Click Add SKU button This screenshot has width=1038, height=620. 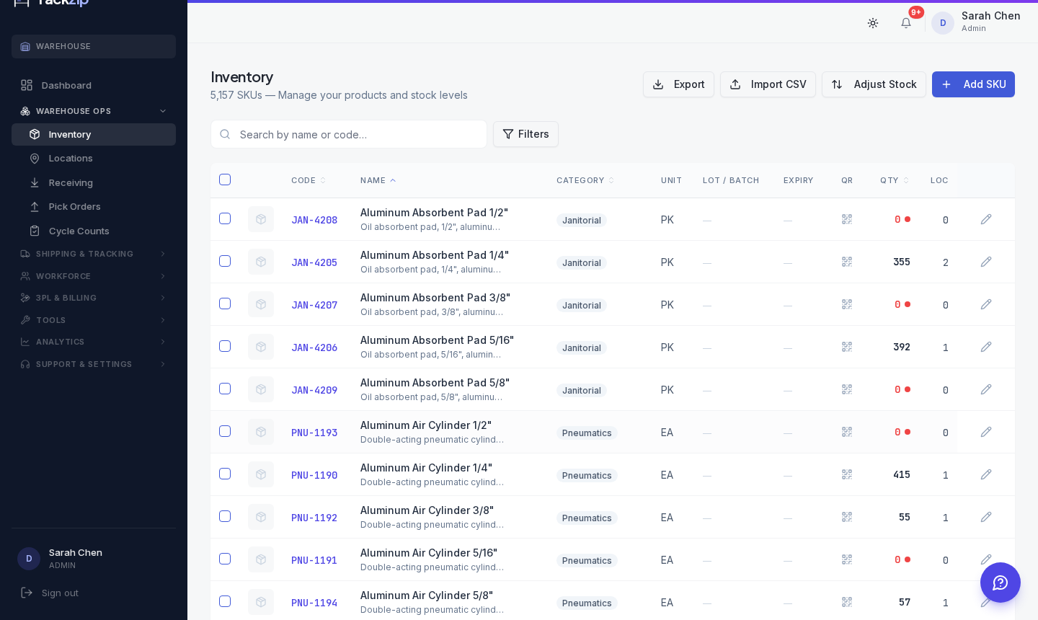pyautogui.click(x=973, y=84)
